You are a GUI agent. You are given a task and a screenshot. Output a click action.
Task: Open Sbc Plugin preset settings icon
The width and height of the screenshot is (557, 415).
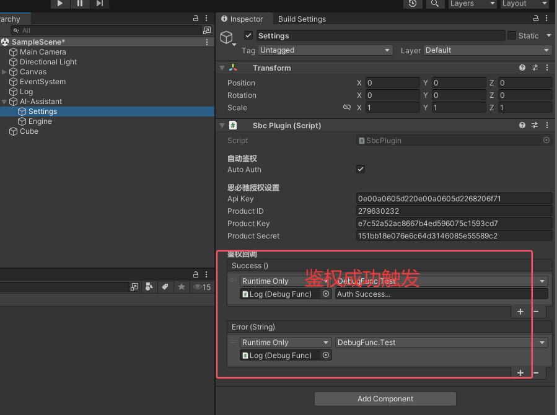(x=535, y=126)
